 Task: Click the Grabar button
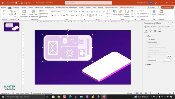[x=151, y=7]
